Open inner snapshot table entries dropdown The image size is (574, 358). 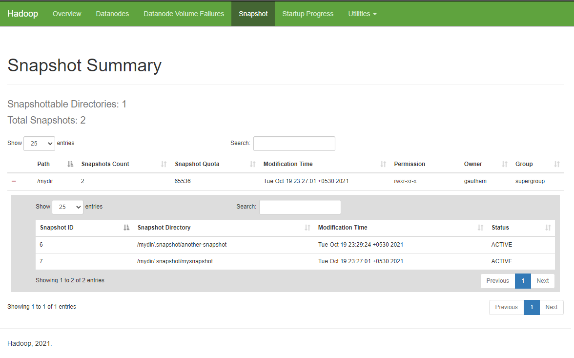pos(68,207)
